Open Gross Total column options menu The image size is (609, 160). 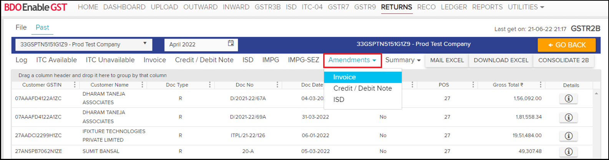click(541, 85)
